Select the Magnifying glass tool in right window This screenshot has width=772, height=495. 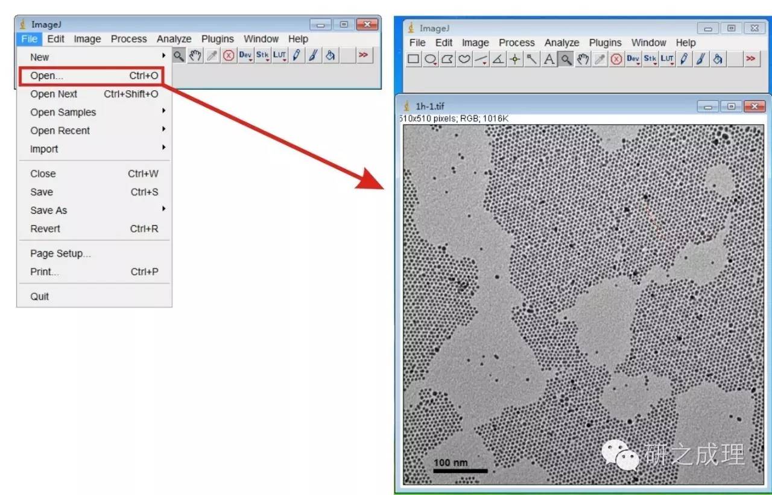tap(565, 58)
